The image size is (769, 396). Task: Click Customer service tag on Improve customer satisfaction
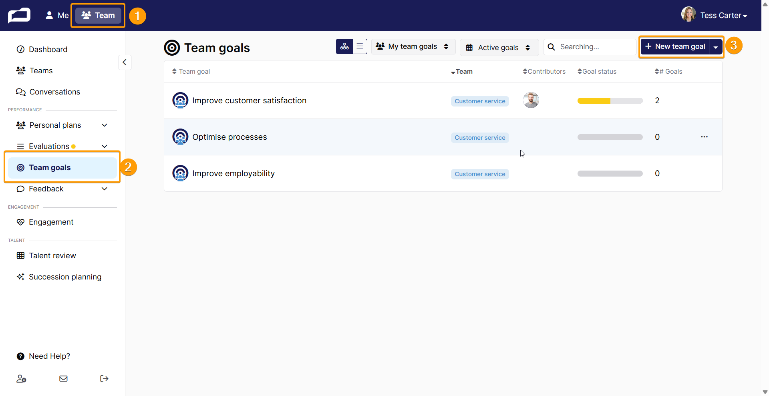point(480,101)
